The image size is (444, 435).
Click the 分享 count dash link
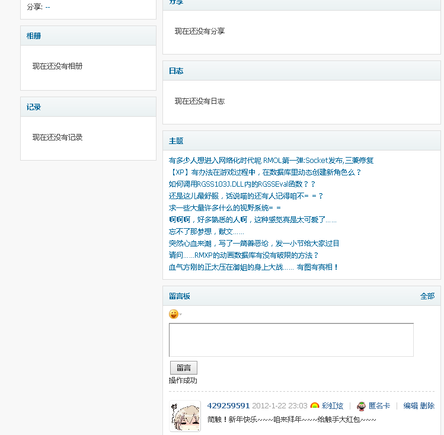point(47,7)
